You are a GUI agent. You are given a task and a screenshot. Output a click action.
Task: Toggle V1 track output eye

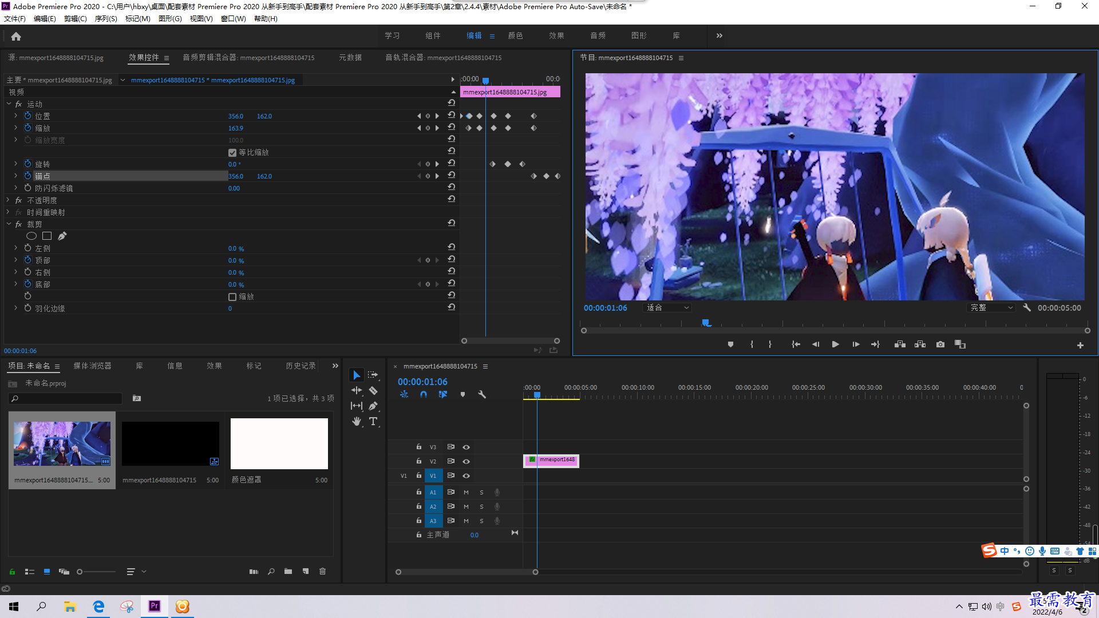[467, 476]
